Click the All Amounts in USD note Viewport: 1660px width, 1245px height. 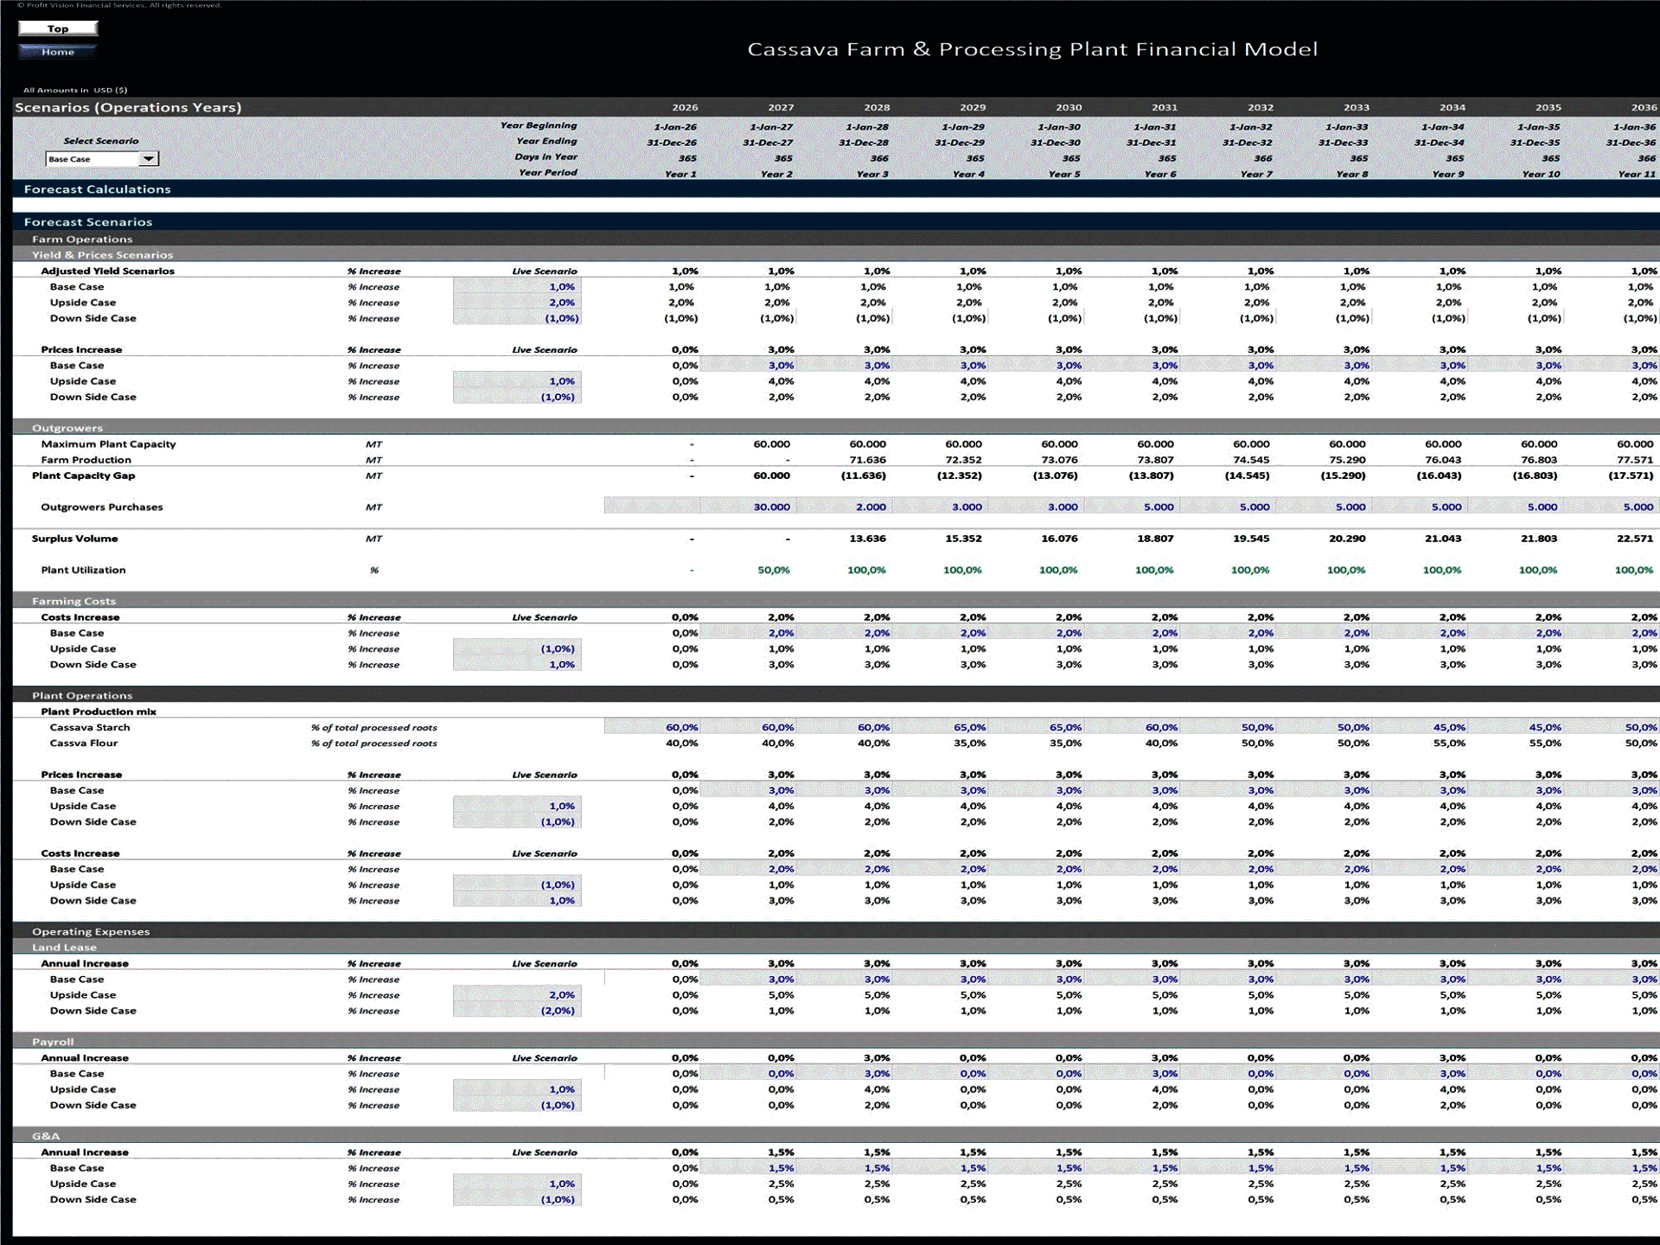(75, 90)
